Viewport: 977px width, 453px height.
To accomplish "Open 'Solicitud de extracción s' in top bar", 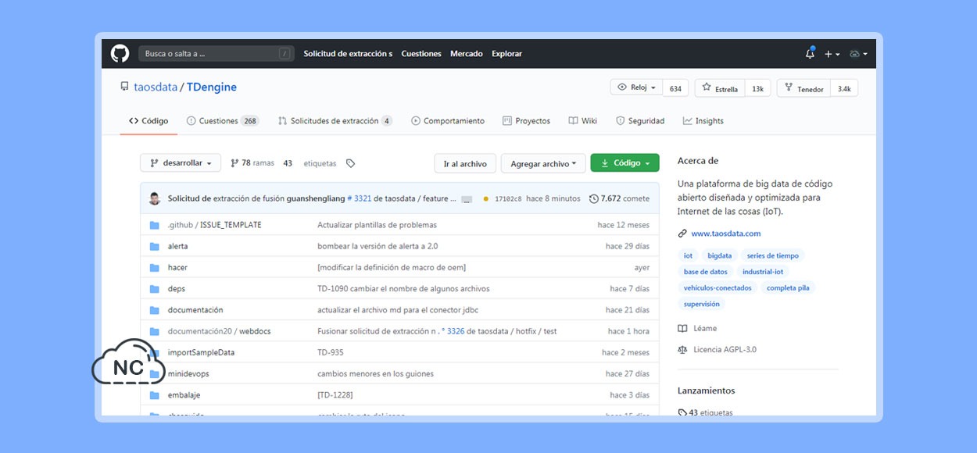I will [348, 54].
